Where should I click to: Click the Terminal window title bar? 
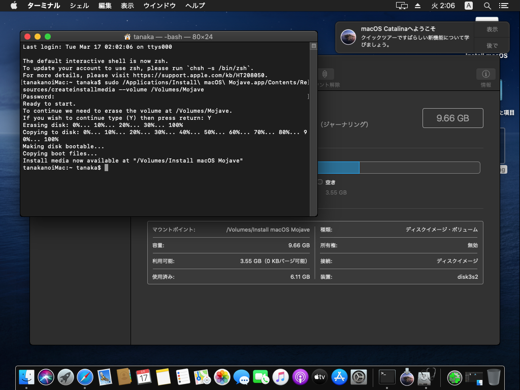pyautogui.click(x=169, y=37)
